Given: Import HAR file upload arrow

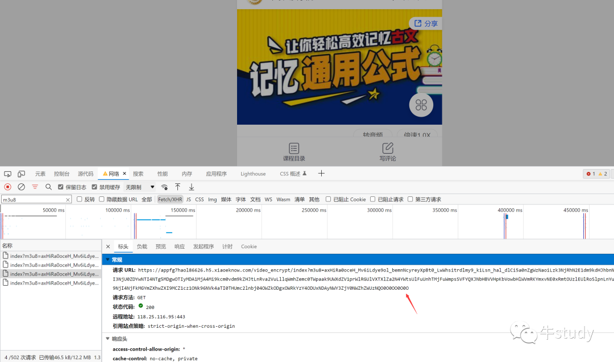Looking at the screenshot, I should click(x=177, y=187).
